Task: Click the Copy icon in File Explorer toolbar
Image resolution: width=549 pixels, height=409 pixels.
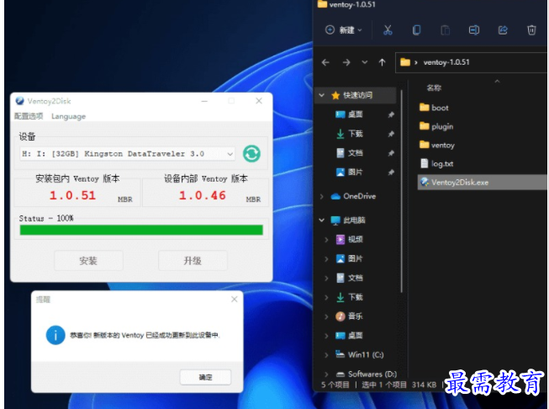Action: click(416, 30)
